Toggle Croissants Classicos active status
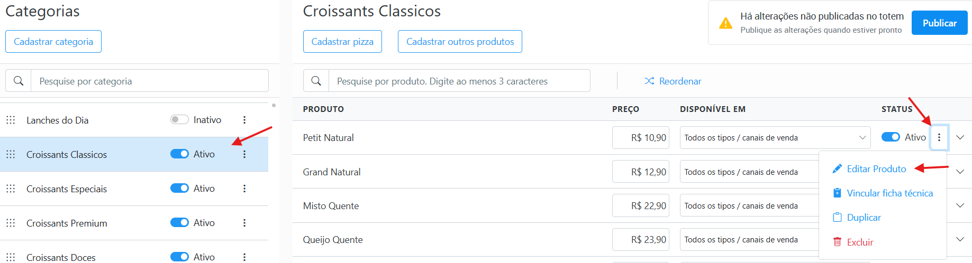Image resolution: width=972 pixels, height=263 pixels. point(179,154)
